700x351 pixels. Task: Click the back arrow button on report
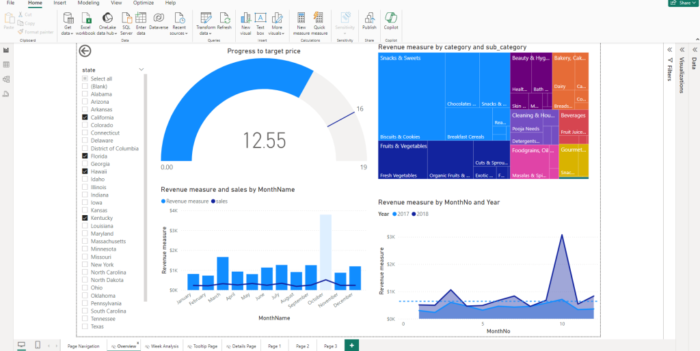point(85,51)
